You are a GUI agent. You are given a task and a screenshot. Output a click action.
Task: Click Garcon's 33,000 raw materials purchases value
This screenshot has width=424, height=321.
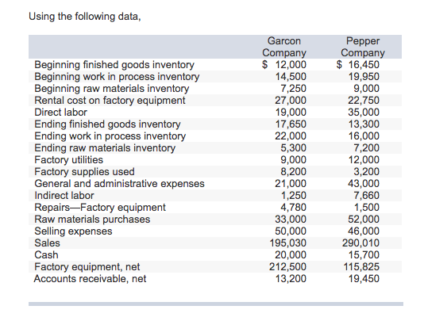[x=291, y=220]
